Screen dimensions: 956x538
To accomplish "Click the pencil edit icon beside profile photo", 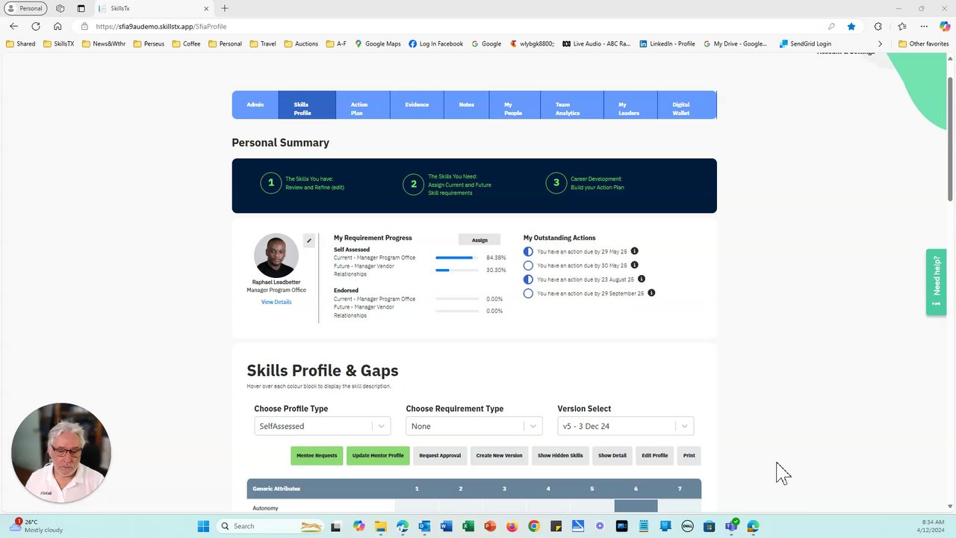I will [x=308, y=241].
